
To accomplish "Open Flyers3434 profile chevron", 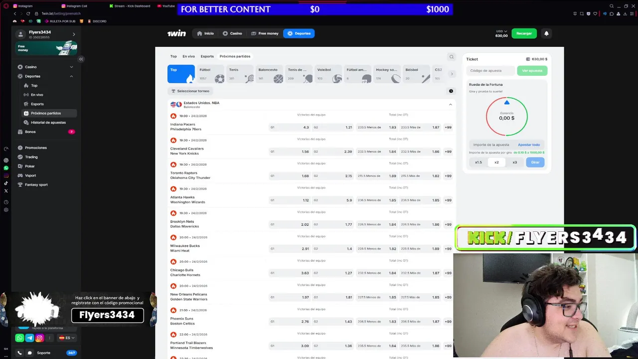I will coord(74,34).
